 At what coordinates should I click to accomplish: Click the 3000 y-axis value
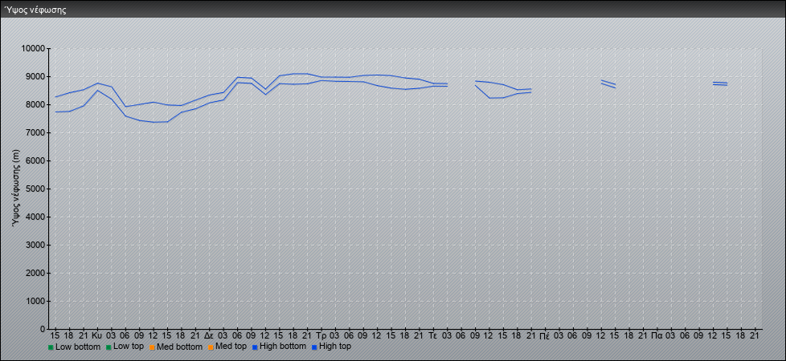pyautogui.click(x=35, y=245)
